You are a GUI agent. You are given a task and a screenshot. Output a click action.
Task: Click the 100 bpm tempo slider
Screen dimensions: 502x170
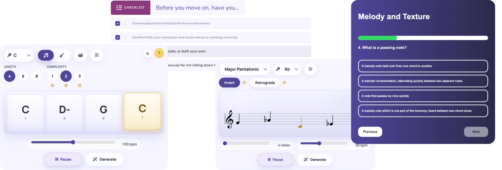point(73,142)
